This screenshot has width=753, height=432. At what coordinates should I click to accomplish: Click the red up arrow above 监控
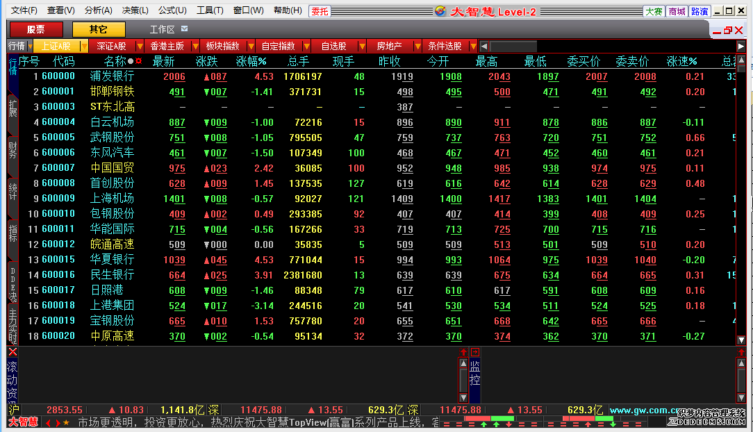click(x=463, y=352)
